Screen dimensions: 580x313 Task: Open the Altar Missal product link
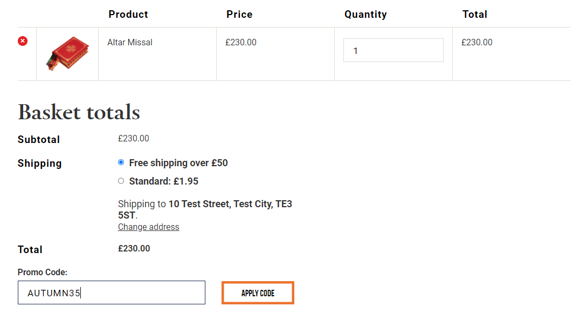click(x=130, y=42)
